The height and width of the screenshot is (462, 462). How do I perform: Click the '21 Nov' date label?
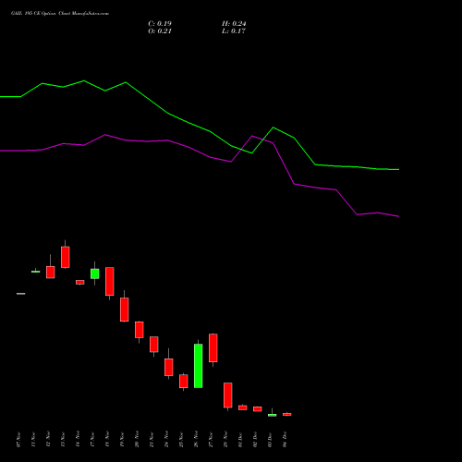(152, 440)
